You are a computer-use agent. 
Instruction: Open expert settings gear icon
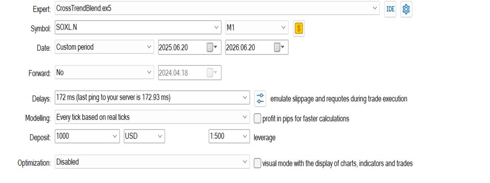(x=406, y=9)
